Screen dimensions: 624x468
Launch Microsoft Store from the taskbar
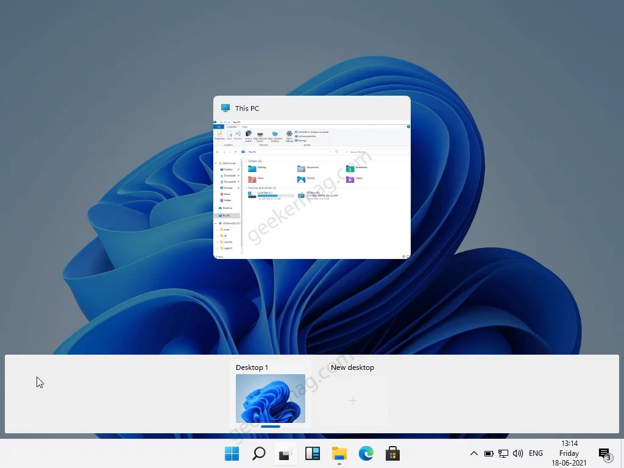[392, 453]
